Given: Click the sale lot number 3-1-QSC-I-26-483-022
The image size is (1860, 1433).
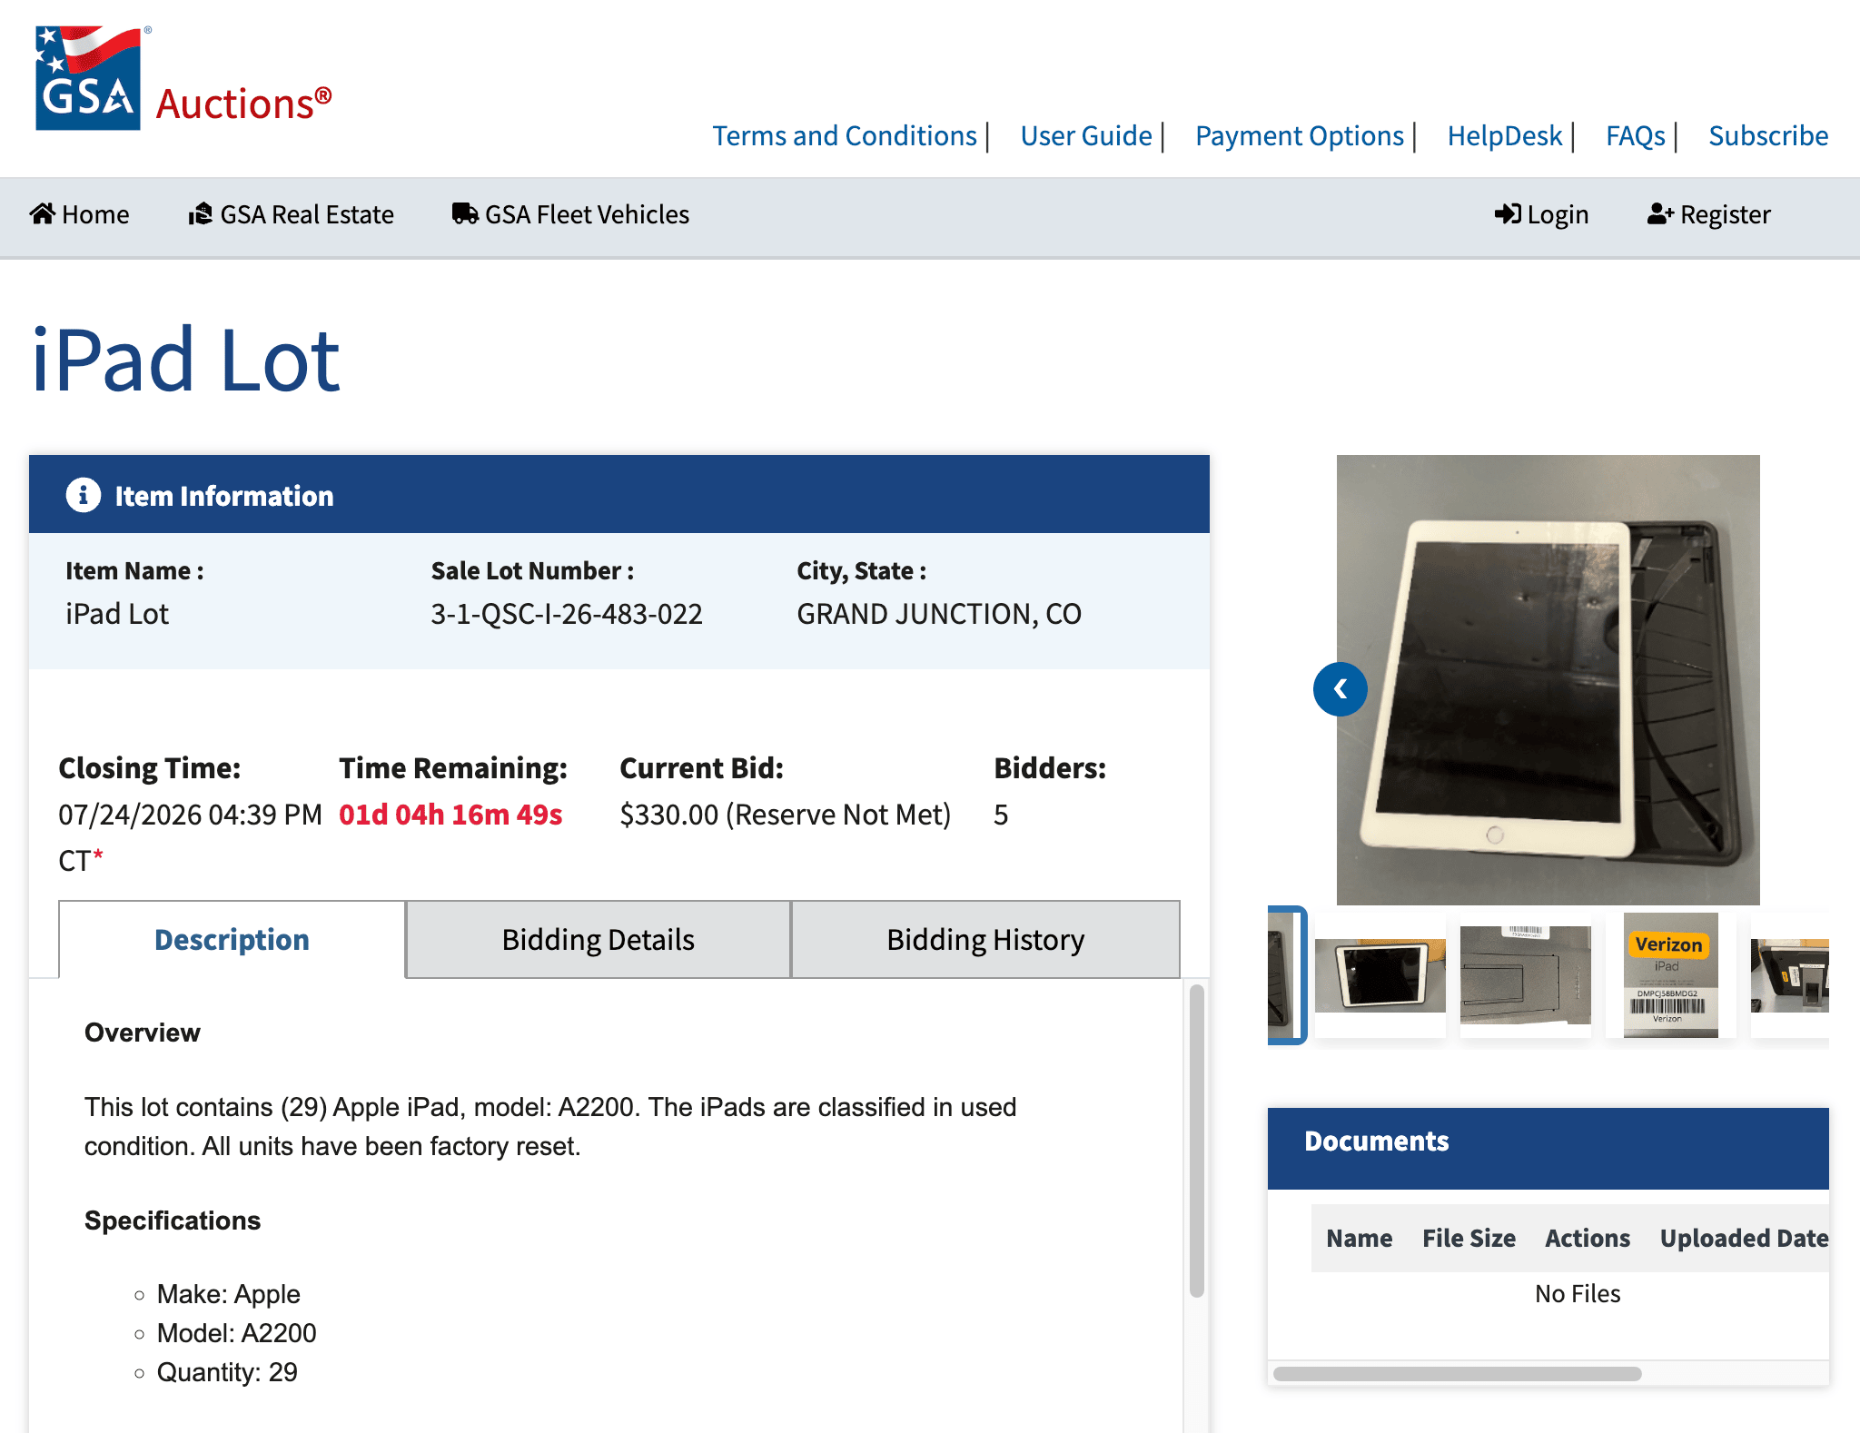Looking at the screenshot, I should click(x=567, y=614).
